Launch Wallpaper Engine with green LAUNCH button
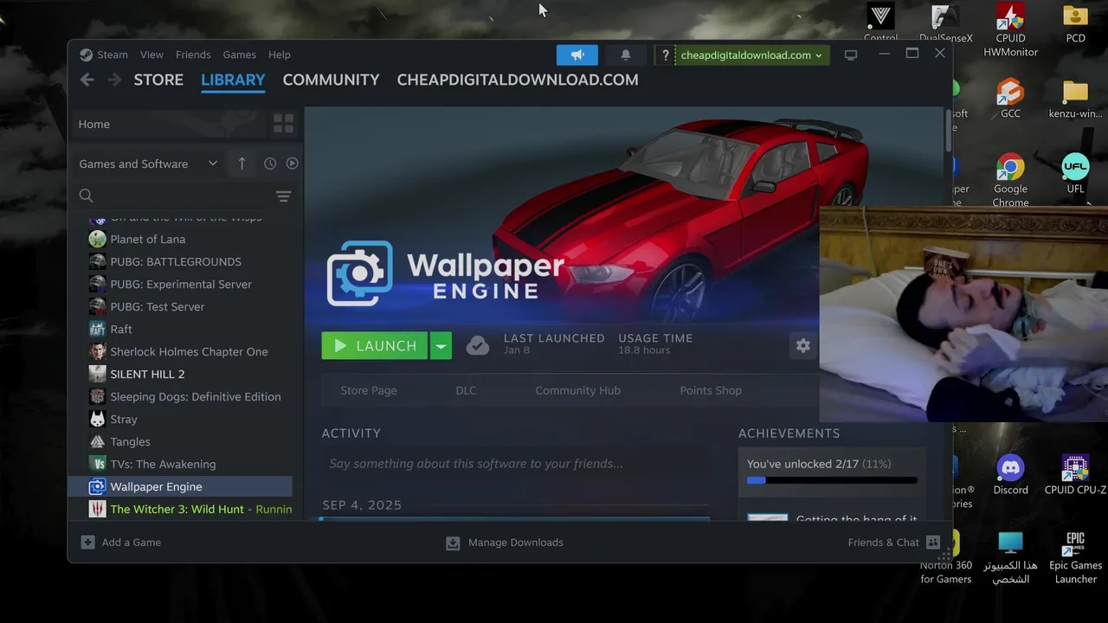1108x623 pixels. pyautogui.click(x=374, y=346)
